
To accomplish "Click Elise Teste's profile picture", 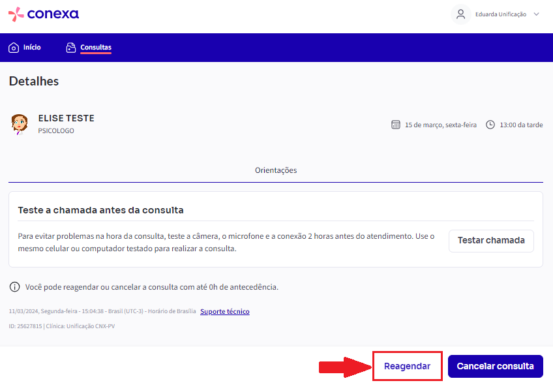I will tap(19, 124).
